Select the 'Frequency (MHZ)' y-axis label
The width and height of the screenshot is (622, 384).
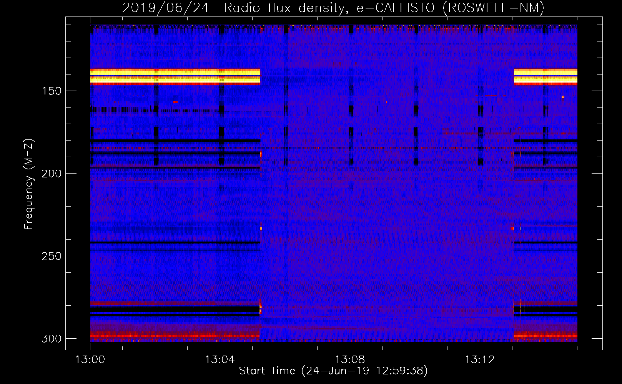click(29, 184)
